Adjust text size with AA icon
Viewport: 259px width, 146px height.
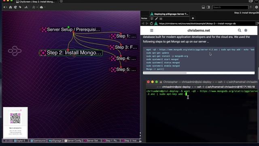tap(26, 7)
